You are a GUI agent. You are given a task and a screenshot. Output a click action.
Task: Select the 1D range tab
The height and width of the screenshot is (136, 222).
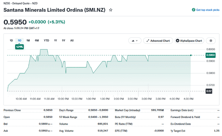(11, 40)
